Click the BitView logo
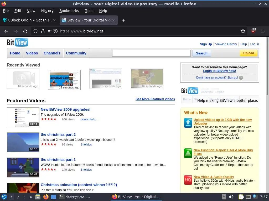Screen dimensions: 269x201 click(17, 42)
